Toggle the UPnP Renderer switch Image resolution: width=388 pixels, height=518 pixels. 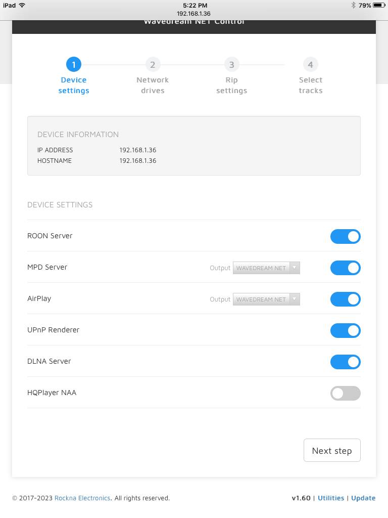click(345, 331)
